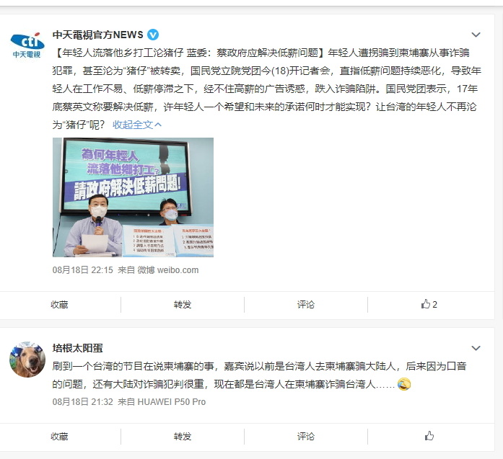The height and width of the screenshot is (459, 503).
Task: Visit 微博 weibo.com source link
Action: tap(168, 270)
